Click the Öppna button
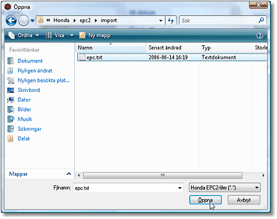Viewport: 277px width, 219px height. (x=205, y=200)
